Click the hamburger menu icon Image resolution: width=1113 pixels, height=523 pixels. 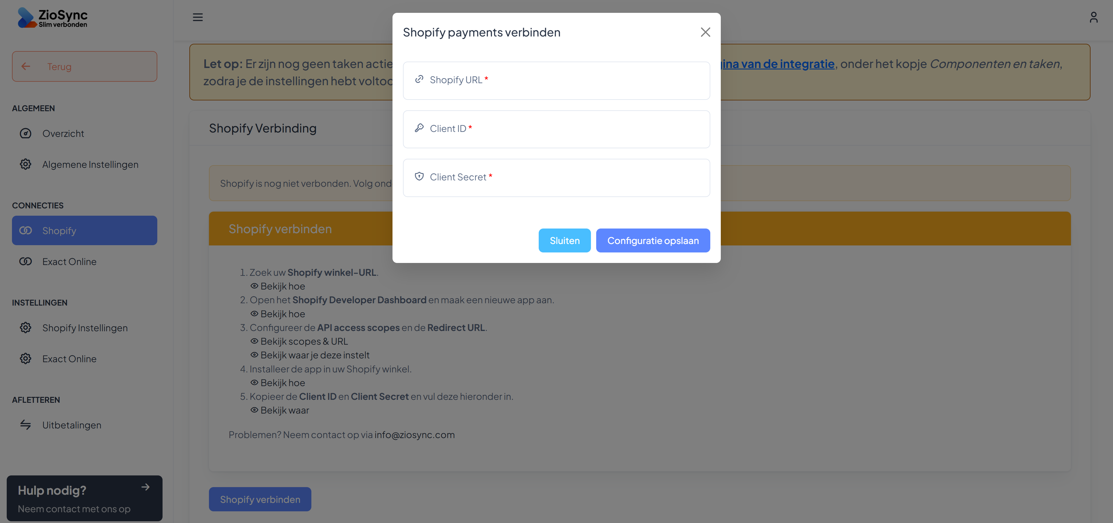198,17
